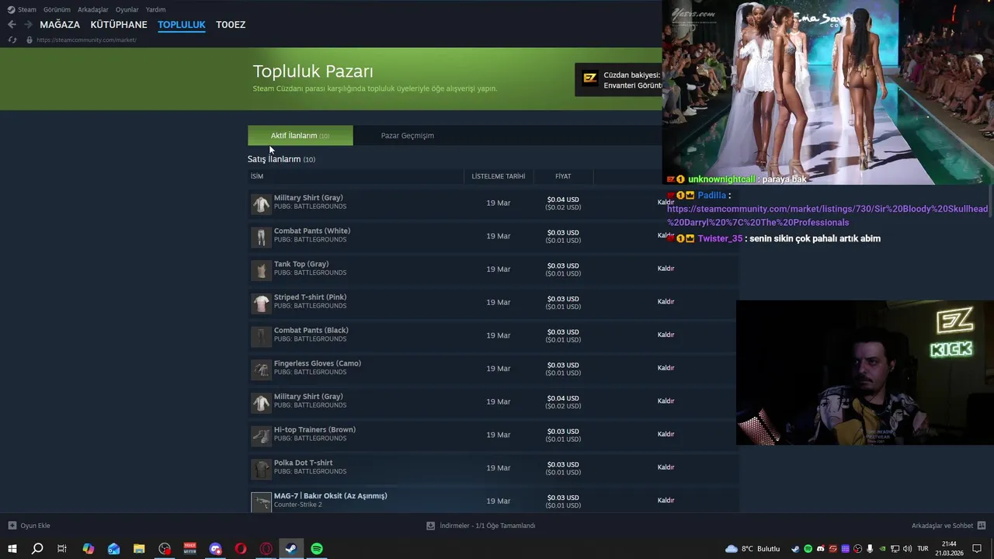Open Copilot from the taskbar
The height and width of the screenshot is (559, 994).
point(88,549)
